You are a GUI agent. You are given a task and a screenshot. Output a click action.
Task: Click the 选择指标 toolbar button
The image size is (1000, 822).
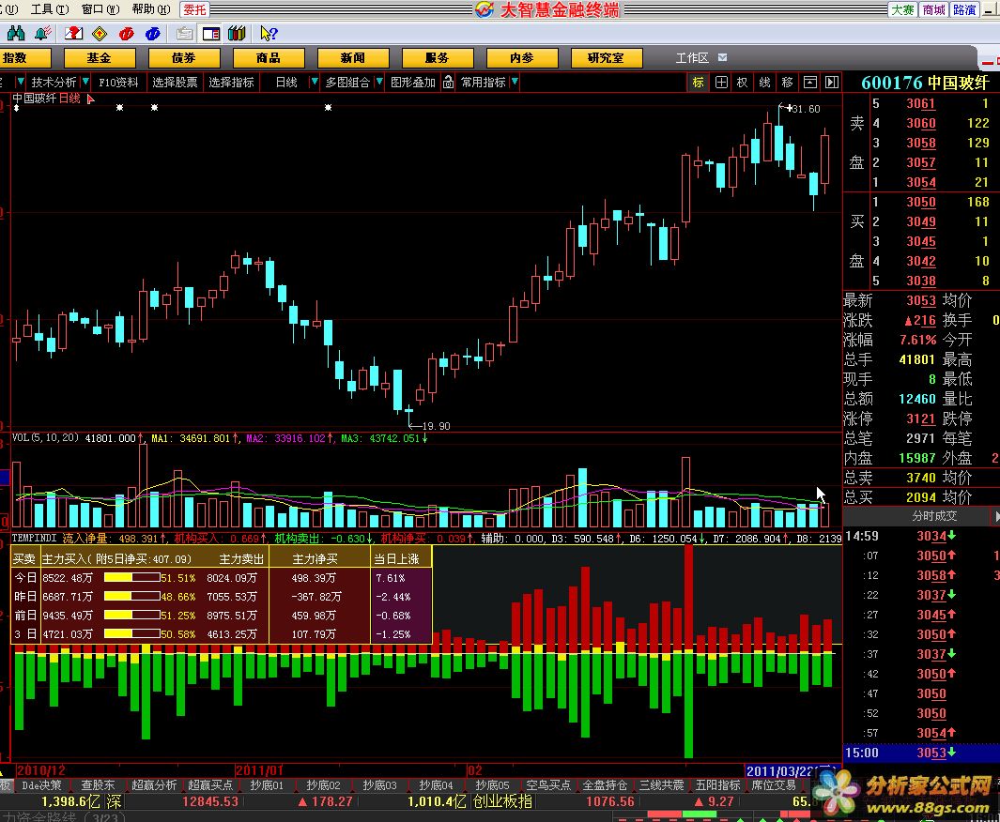coord(232,83)
